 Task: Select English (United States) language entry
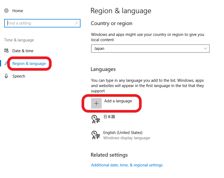(x=123, y=133)
